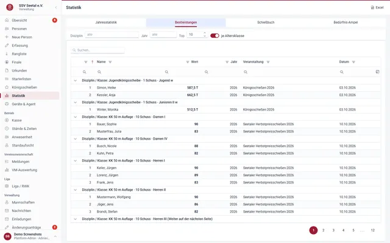Open the Jahr filter dropdown
390x243 pixels.
pos(163,35)
